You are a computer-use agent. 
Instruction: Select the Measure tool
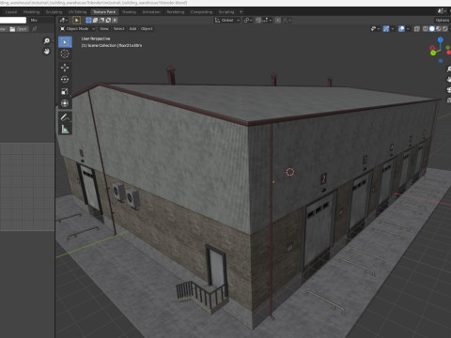[x=65, y=130]
